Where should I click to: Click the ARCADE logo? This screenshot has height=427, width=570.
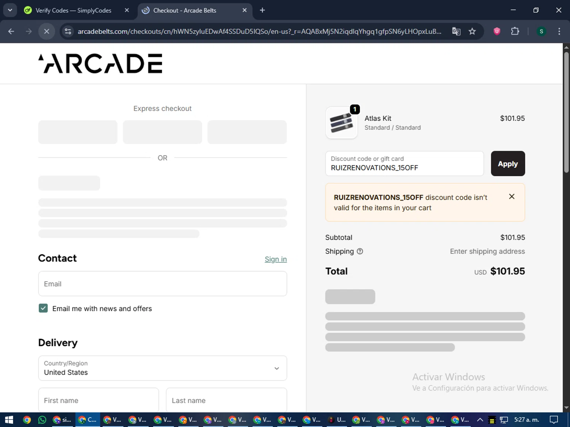point(100,63)
